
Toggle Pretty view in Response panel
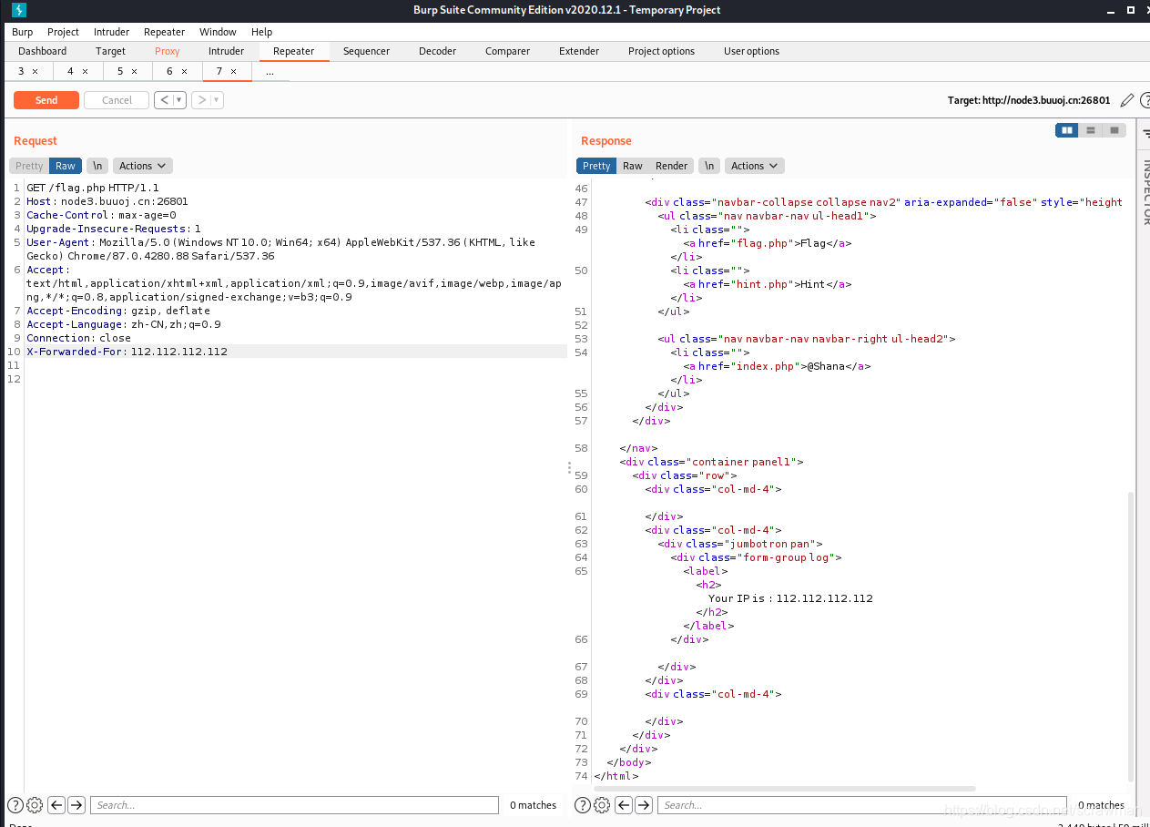point(596,166)
